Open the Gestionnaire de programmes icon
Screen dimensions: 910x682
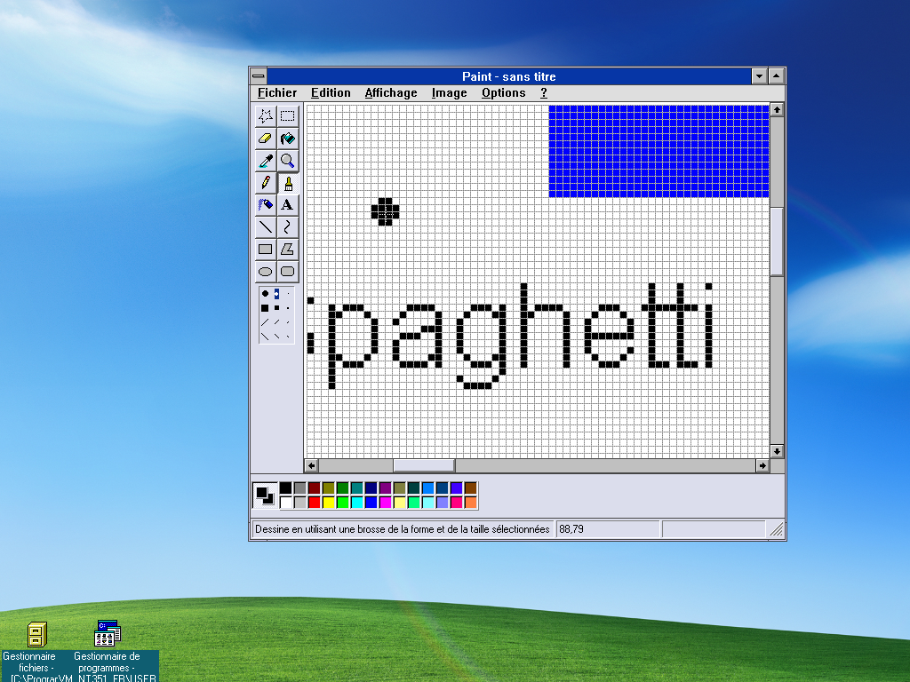tap(108, 634)
